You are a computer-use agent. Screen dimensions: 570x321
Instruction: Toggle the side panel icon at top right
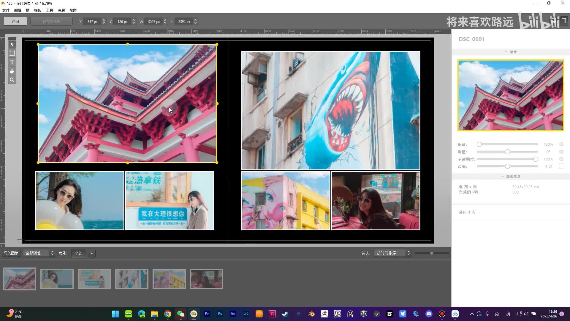(x=564, y=21)
